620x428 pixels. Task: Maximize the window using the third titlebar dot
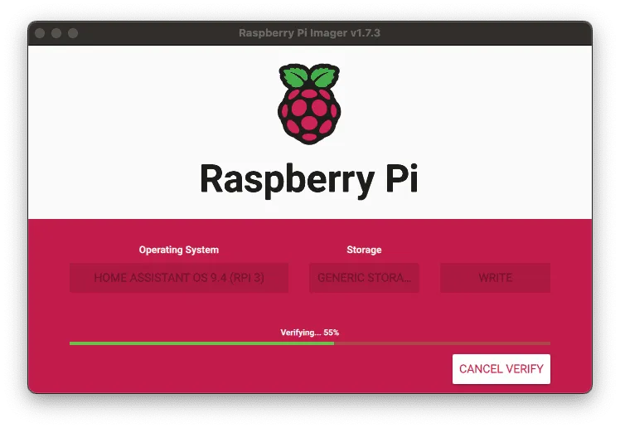(73, 33)
